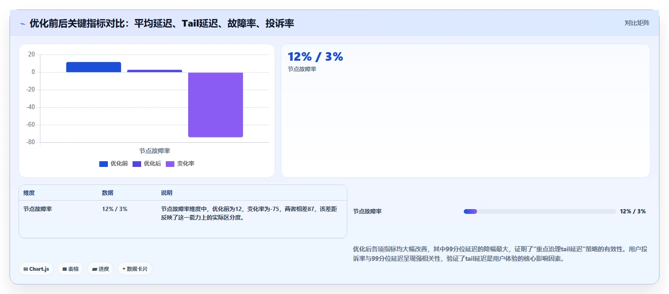
Task: Select the Chart.js tag
Action: tap(37, 269)
